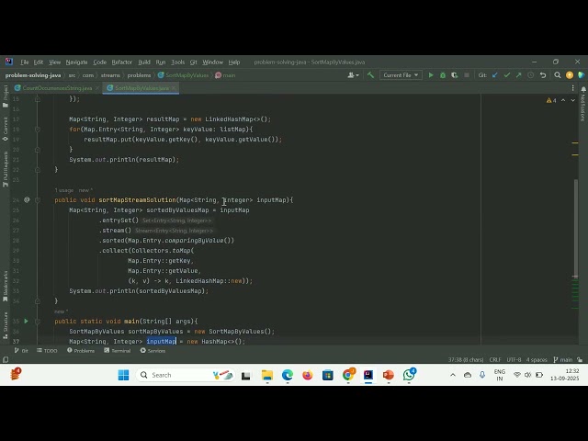Open the Terminal tool window button
Viewport: 588px width, 441px height.
click(x=118, y=351)
